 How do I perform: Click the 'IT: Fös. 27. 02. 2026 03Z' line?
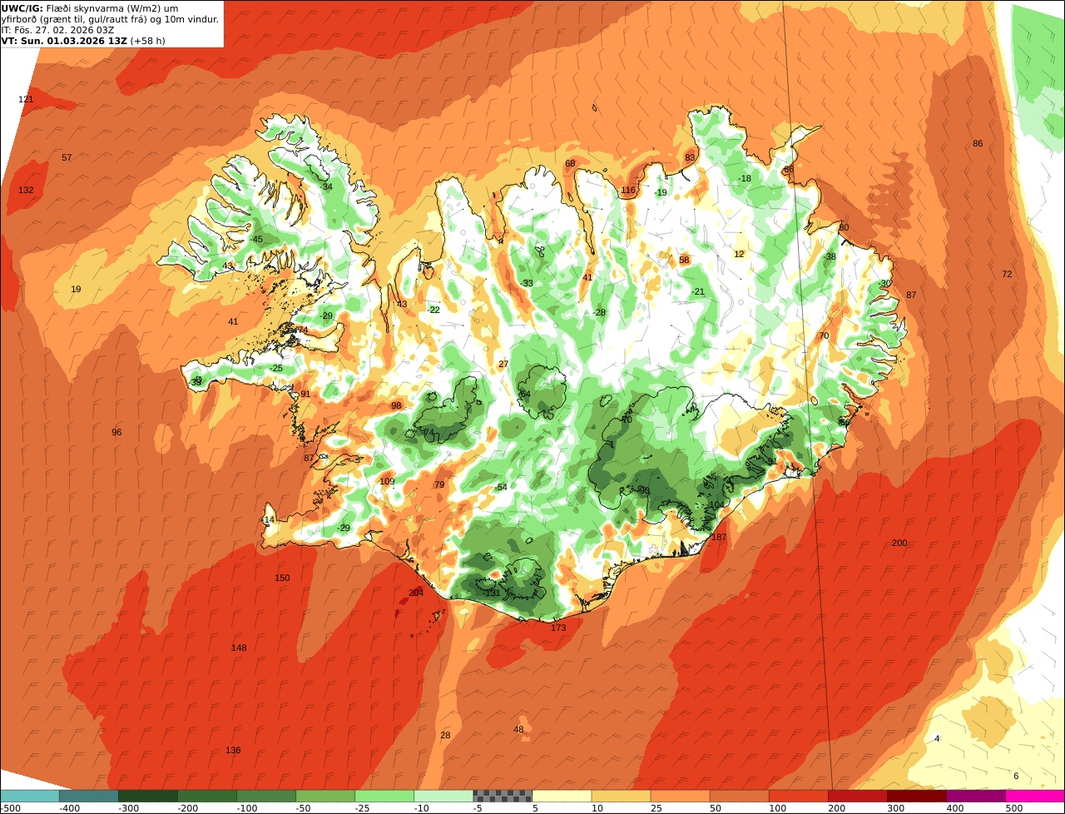[x=58, y=30]
